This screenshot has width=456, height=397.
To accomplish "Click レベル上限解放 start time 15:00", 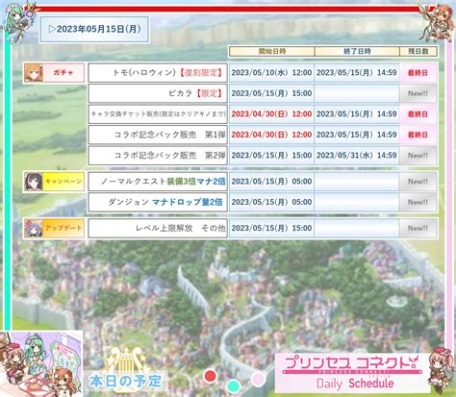I will (x=271, y=228).
